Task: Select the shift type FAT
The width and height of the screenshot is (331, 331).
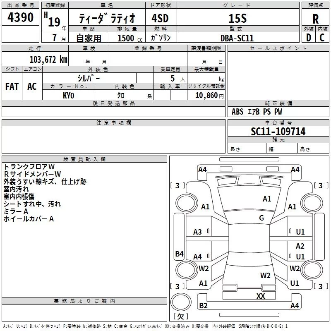Action: click(12, 86)
